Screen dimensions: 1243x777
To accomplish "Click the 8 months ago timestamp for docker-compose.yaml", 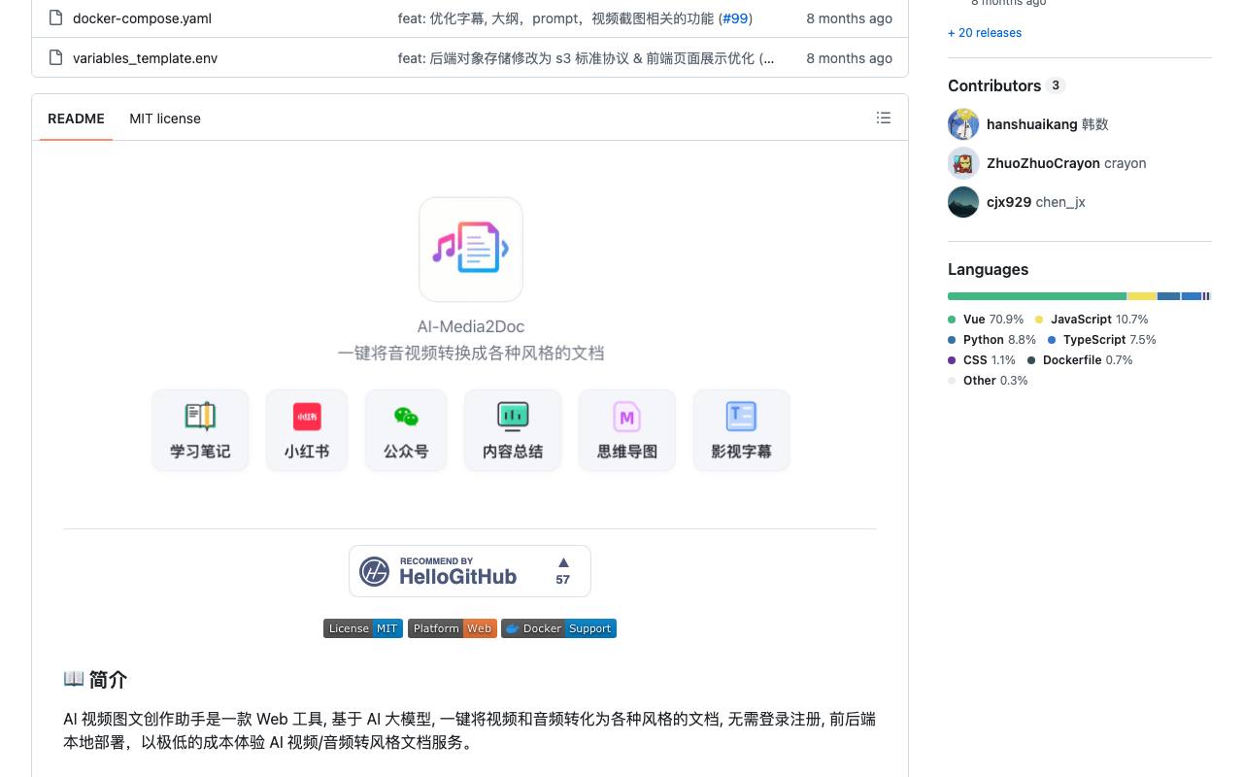I will point(849,18).
